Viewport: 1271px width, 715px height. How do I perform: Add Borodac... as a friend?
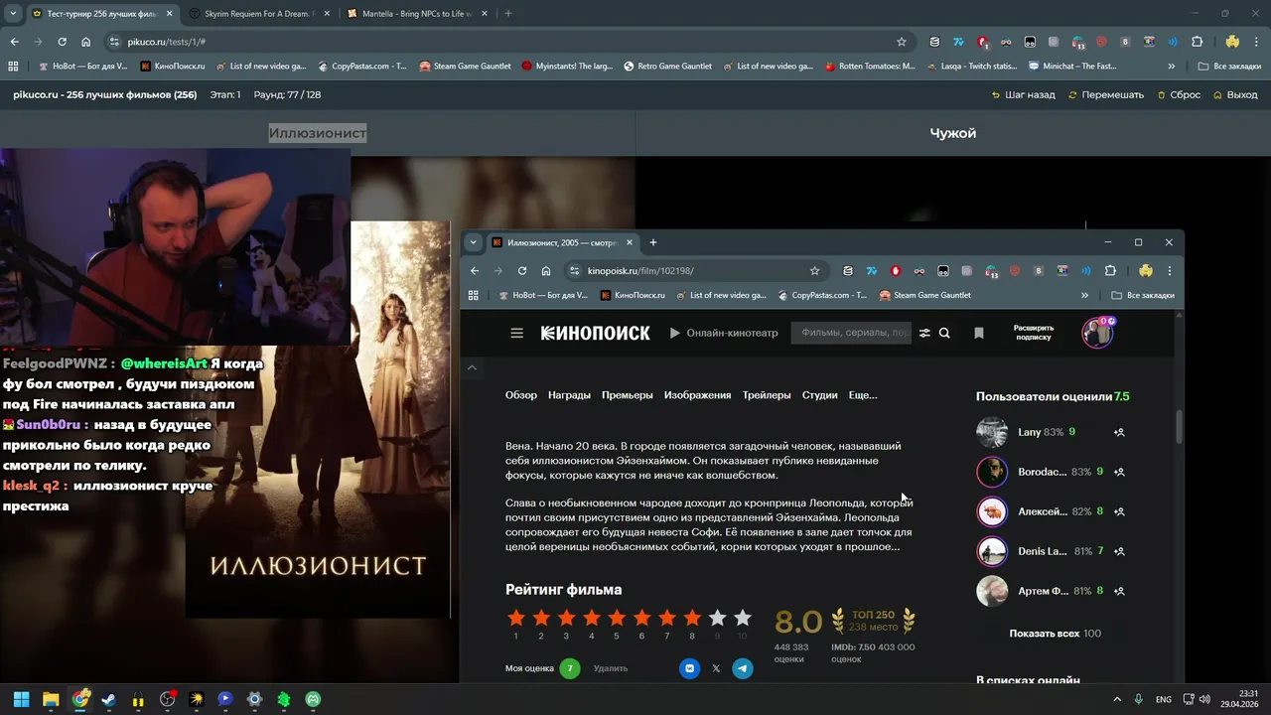[1119, 472]
